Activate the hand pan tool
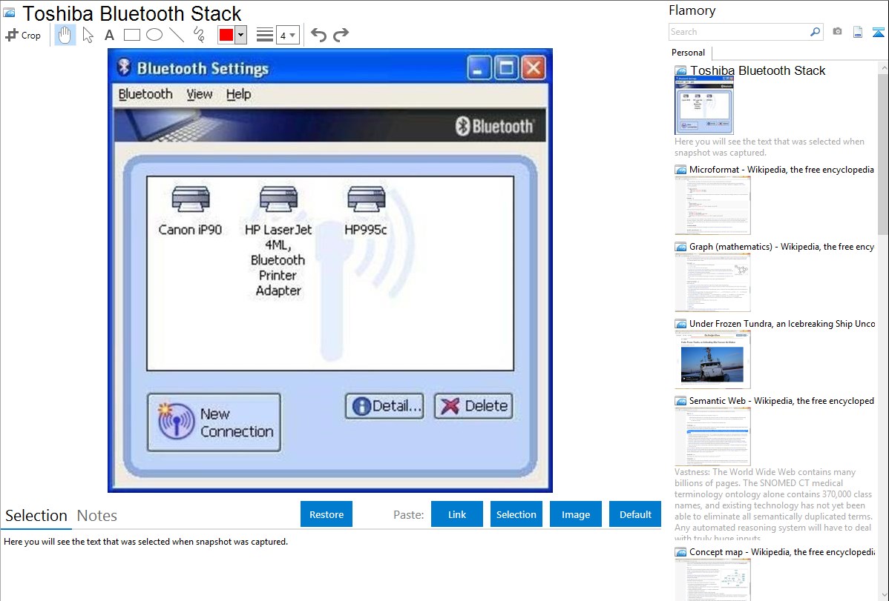Screen dimensions: 889x601 click(x=65, y=35)
